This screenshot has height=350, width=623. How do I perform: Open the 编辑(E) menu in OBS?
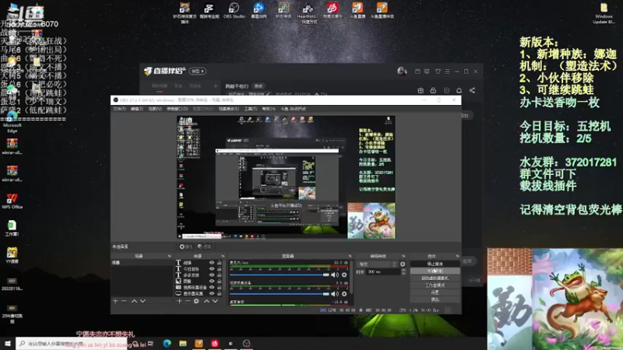[x=137, y=109]
